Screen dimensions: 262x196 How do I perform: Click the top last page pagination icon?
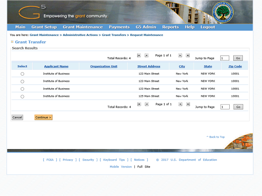tap(188, 55)
